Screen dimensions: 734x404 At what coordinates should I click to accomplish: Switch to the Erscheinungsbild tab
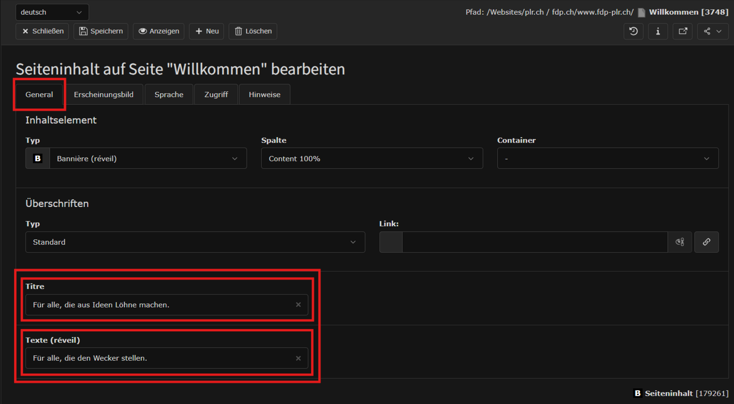(104, 94)
